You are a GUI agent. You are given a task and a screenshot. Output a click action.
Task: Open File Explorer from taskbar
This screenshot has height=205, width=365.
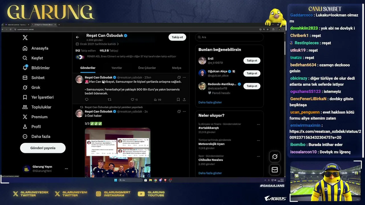151,180
